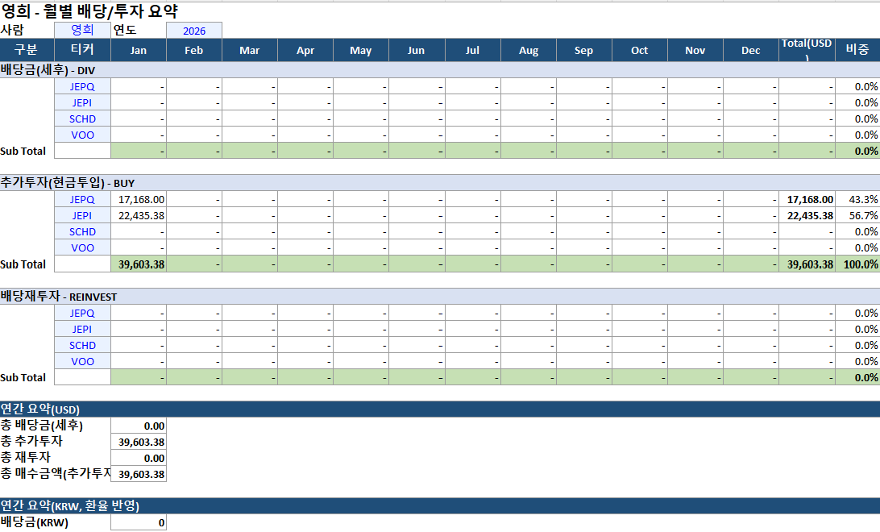Select the 배당재투자 - REINVEST section header
This screenshot has height=532, width=880.
440,297
